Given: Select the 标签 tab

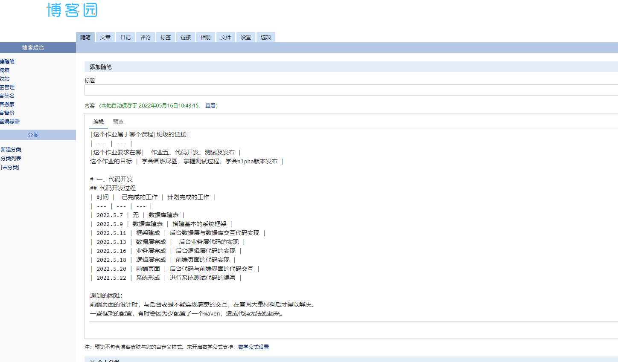Looking at the screenshot, I should tap(166, 37).
